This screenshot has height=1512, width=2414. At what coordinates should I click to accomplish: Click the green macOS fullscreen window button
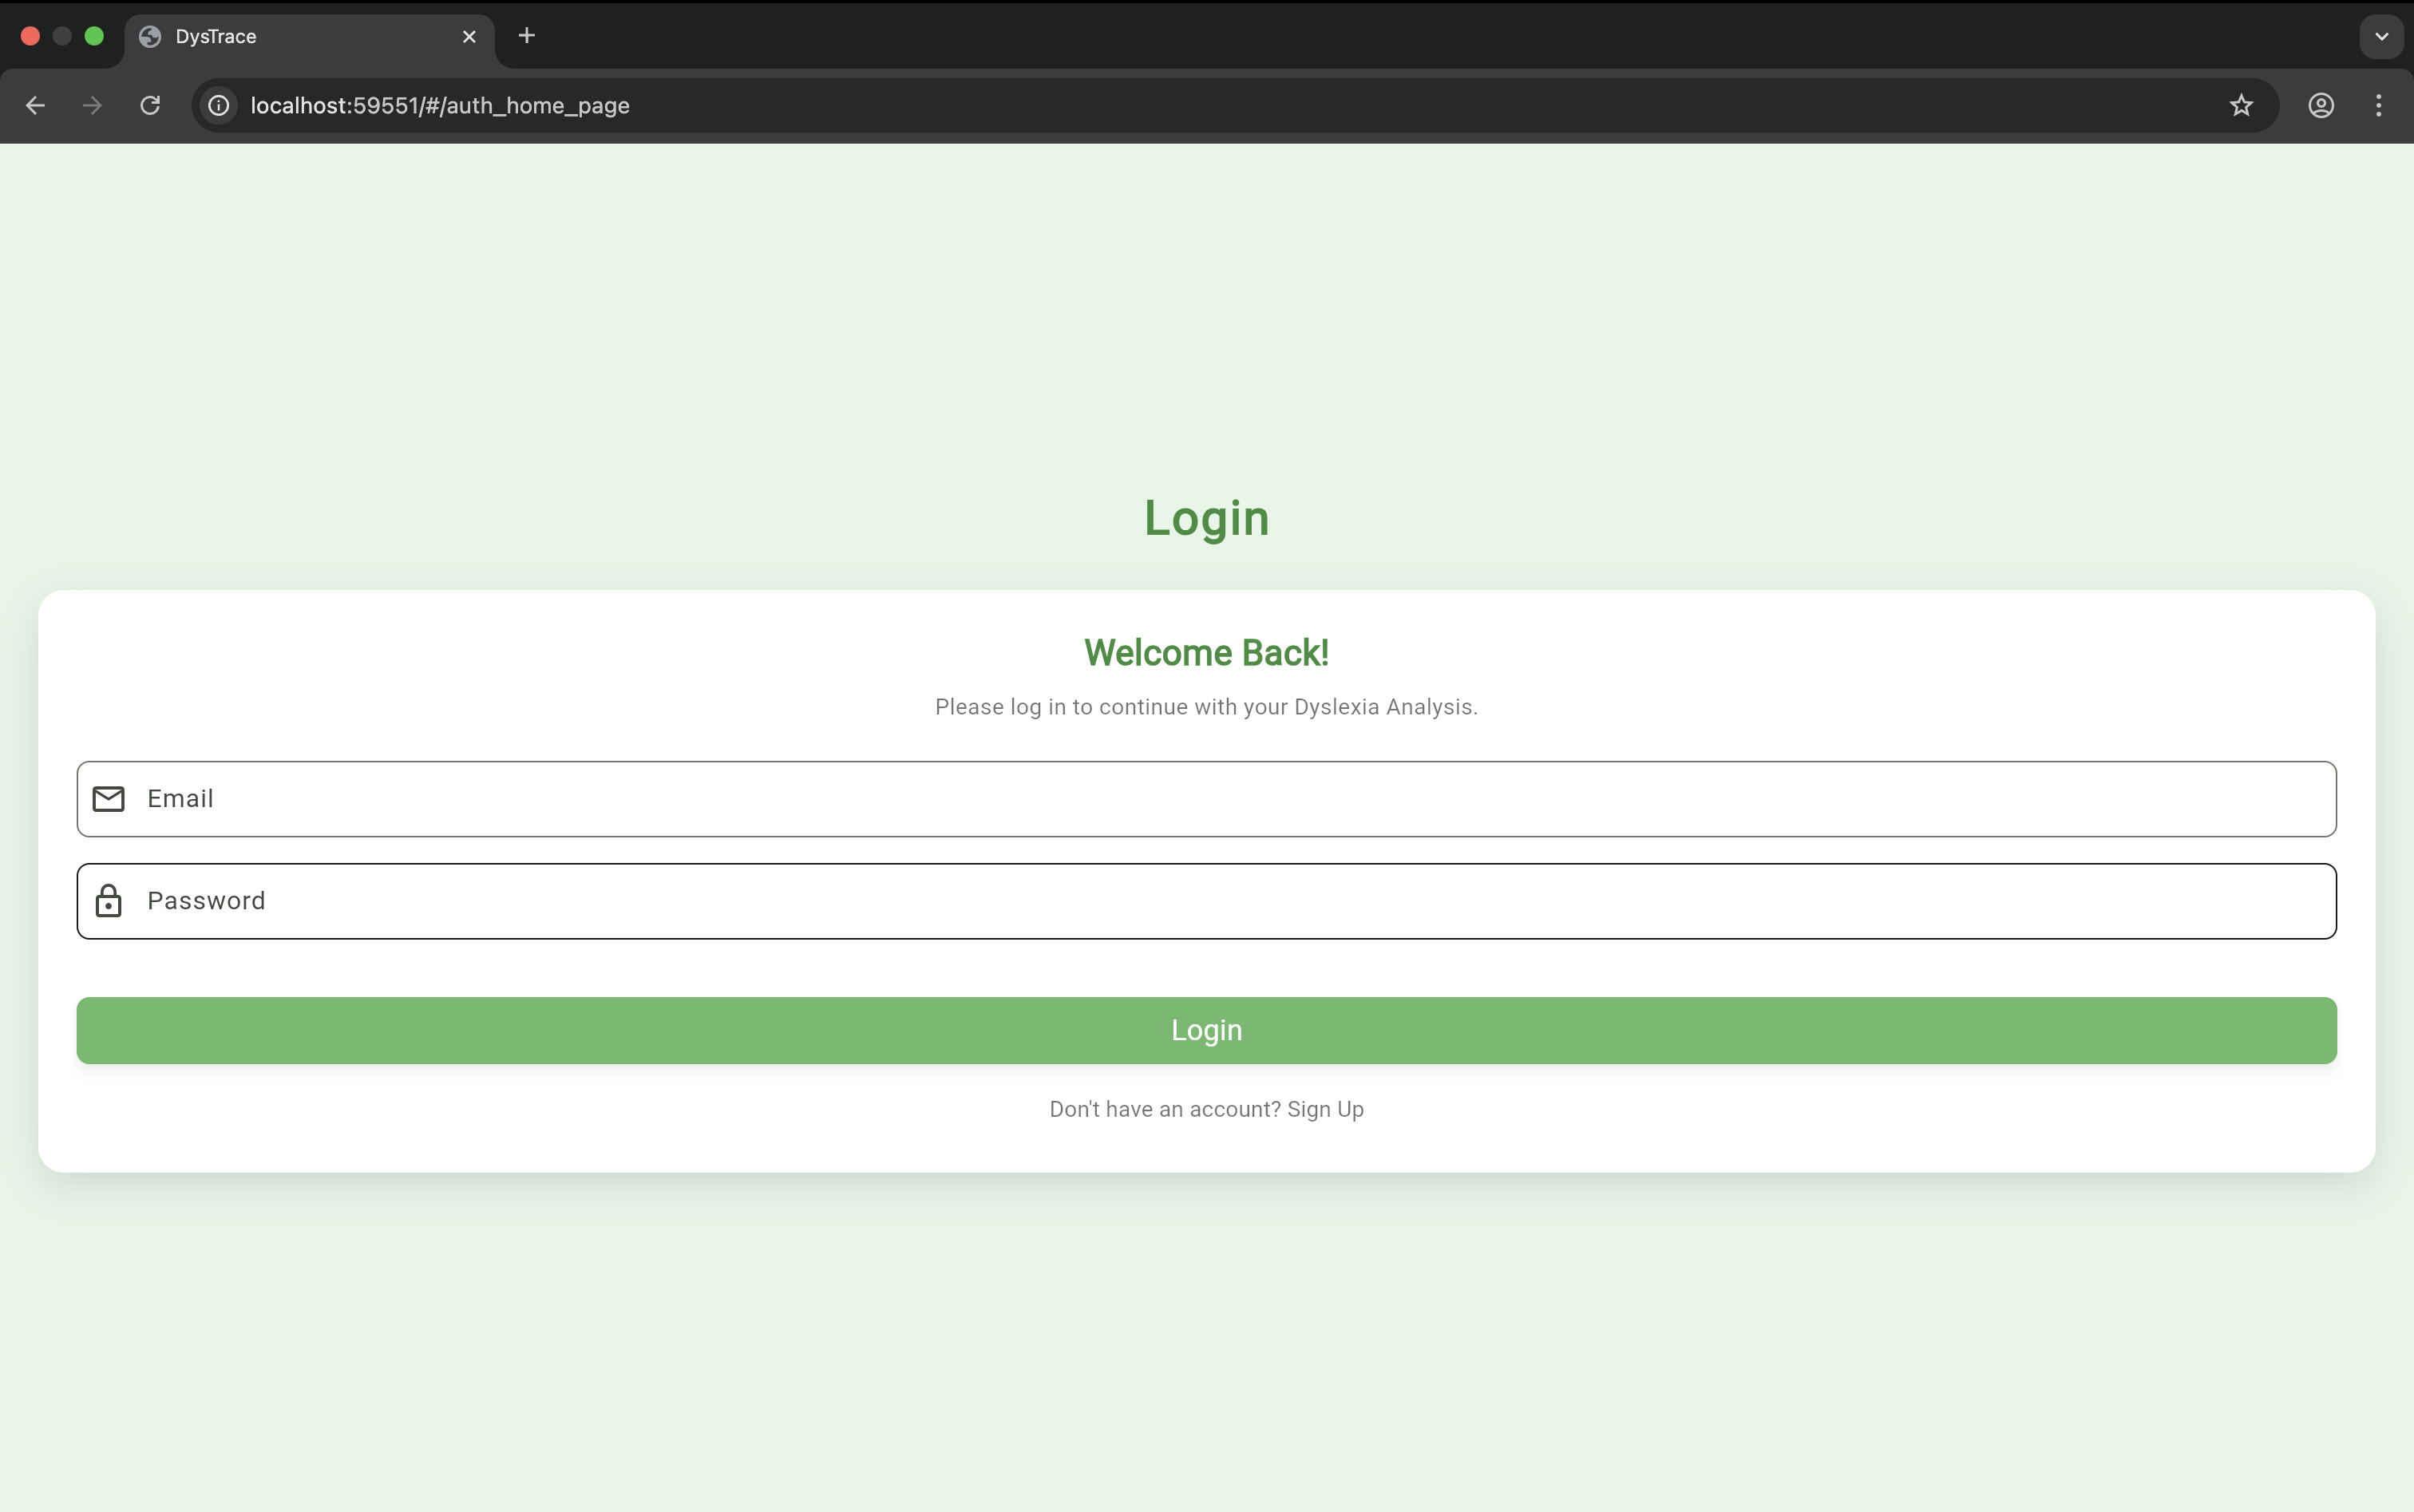(x=94, y=36)
